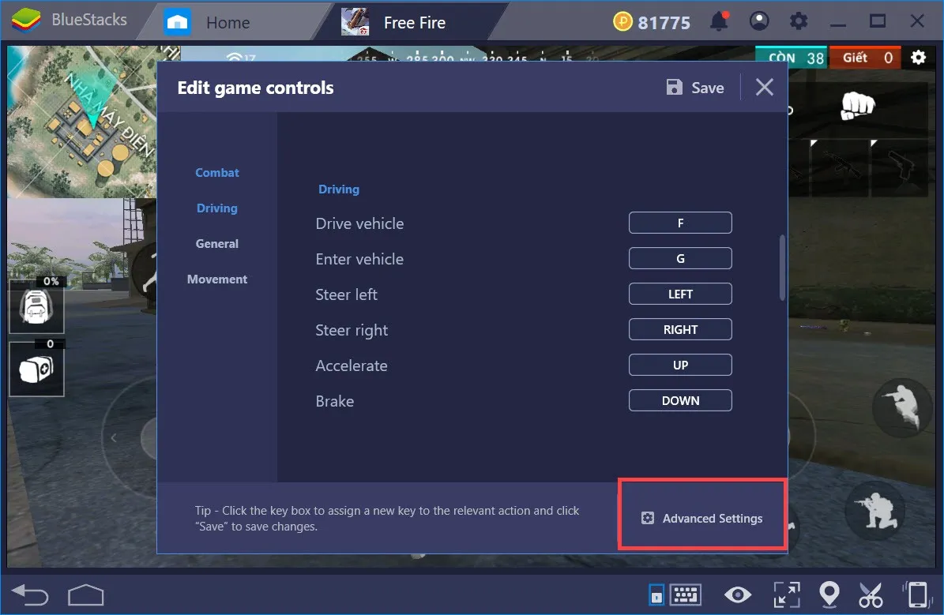Click the scissors tool in bottom toolbar
Viewport: 944px width, 615px height.
coord(871,594)
